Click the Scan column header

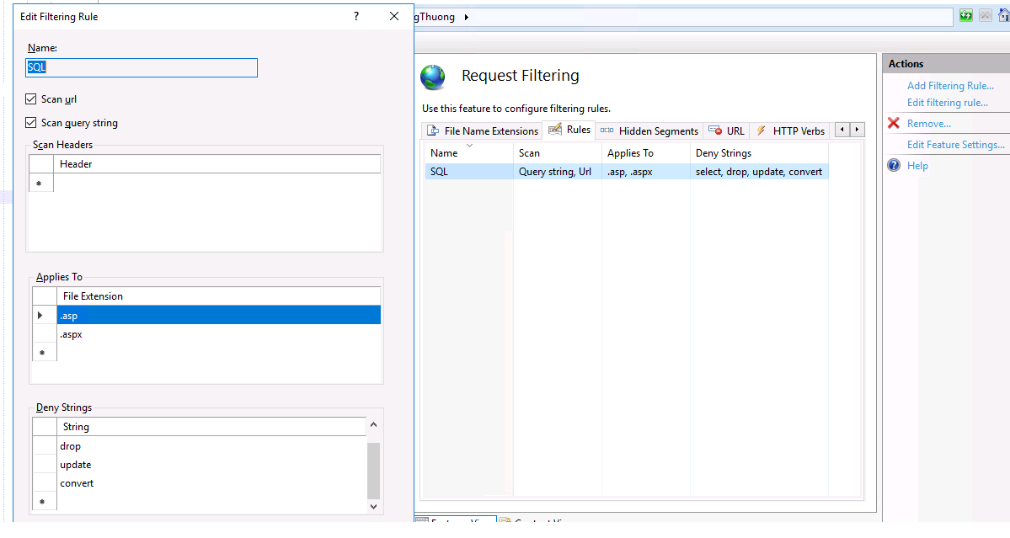pos(557,153)
